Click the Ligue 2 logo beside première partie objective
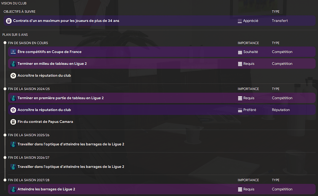 point(13,98)
